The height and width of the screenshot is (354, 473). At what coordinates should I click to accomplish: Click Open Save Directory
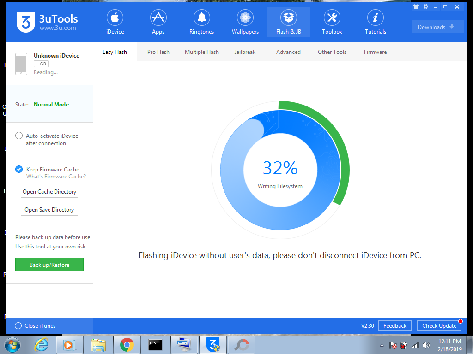pyautogui.click(x=49, y=210)
